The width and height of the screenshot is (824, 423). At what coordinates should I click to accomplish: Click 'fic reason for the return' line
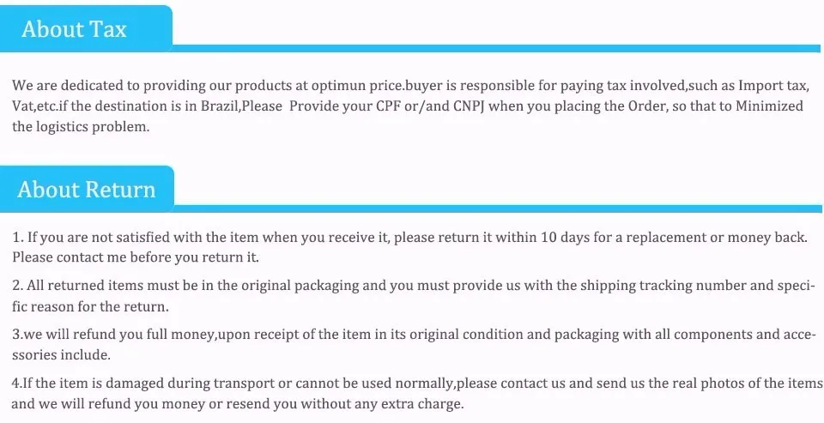90,307
